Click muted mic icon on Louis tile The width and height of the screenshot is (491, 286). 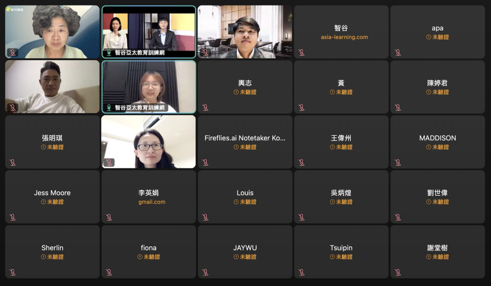(x=205, y=217)
